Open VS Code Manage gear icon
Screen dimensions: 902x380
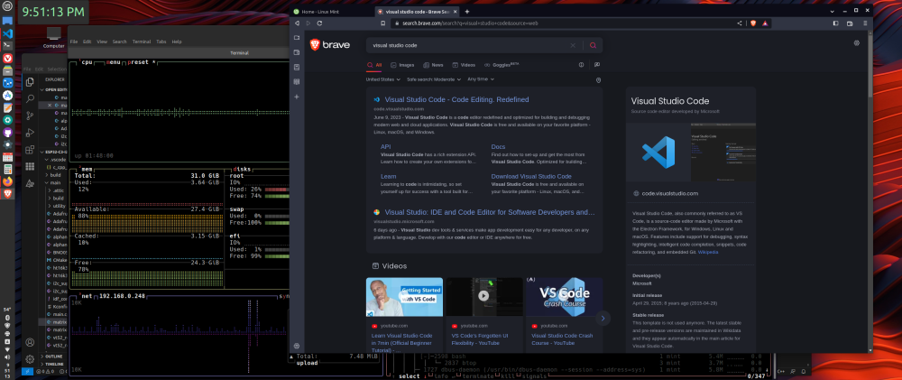[30, 359]
